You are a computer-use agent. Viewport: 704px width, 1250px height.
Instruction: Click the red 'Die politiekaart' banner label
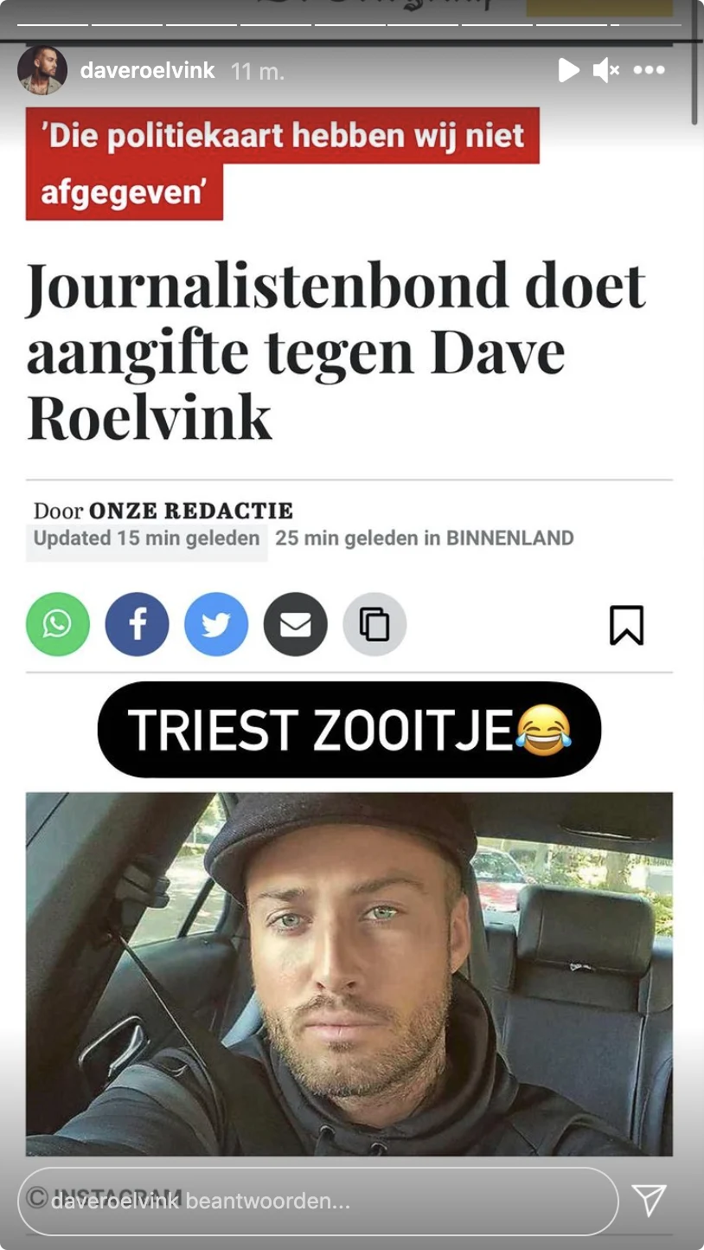[x=283, y=164]
